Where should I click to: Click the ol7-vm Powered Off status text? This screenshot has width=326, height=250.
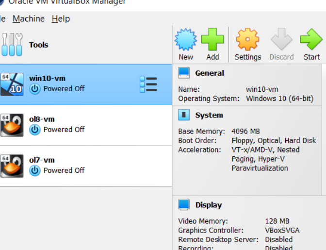64,170
